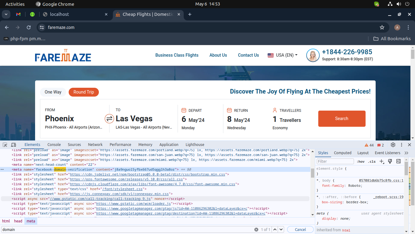Toggle the computed styles sidebar icon

pos(398,161)
